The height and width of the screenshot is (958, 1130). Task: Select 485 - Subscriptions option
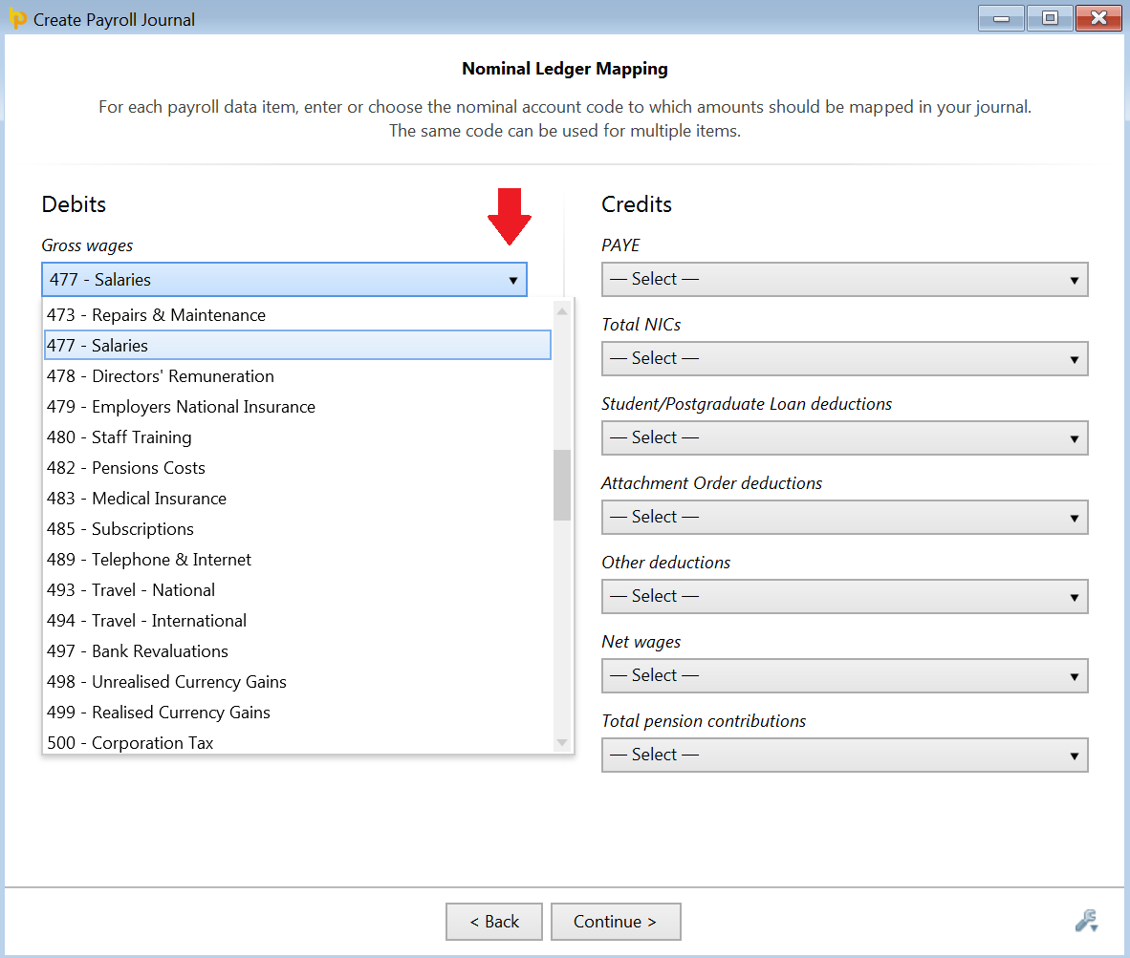coord(297,529)
